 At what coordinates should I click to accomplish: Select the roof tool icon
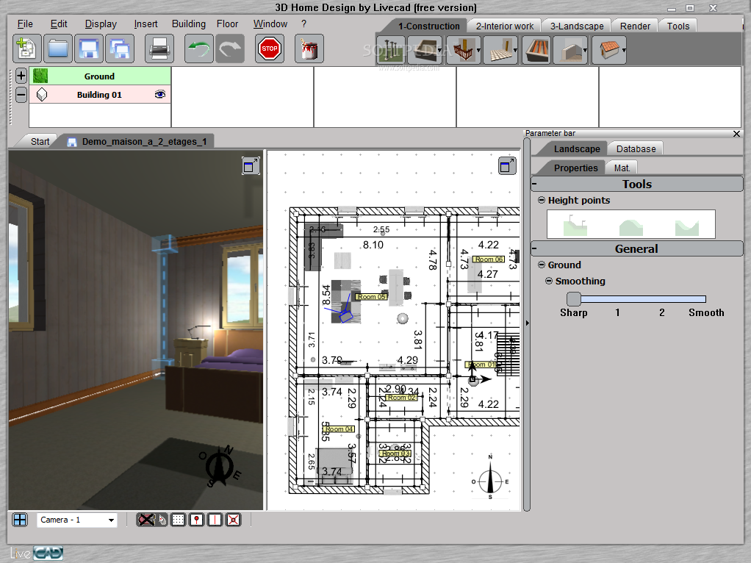click(608, 50)
